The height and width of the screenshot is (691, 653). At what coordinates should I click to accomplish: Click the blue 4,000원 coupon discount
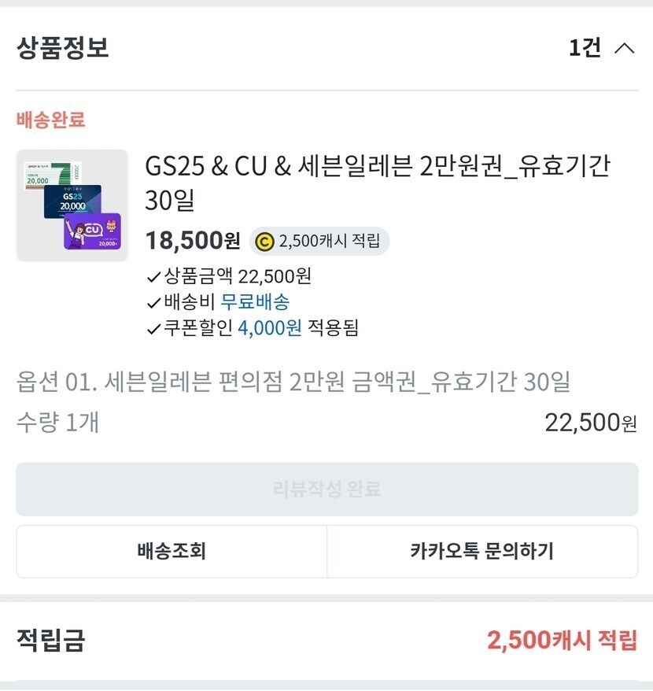[270, 327]
